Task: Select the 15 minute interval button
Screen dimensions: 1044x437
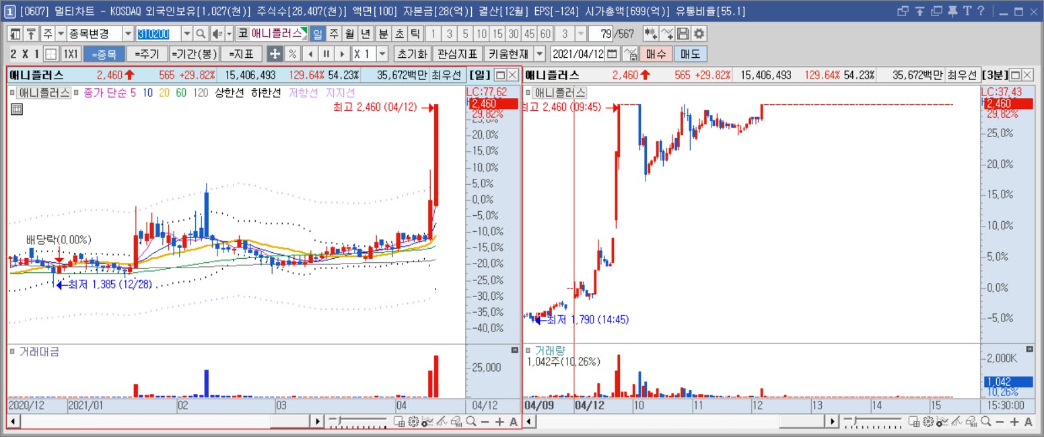Action: 497,34
